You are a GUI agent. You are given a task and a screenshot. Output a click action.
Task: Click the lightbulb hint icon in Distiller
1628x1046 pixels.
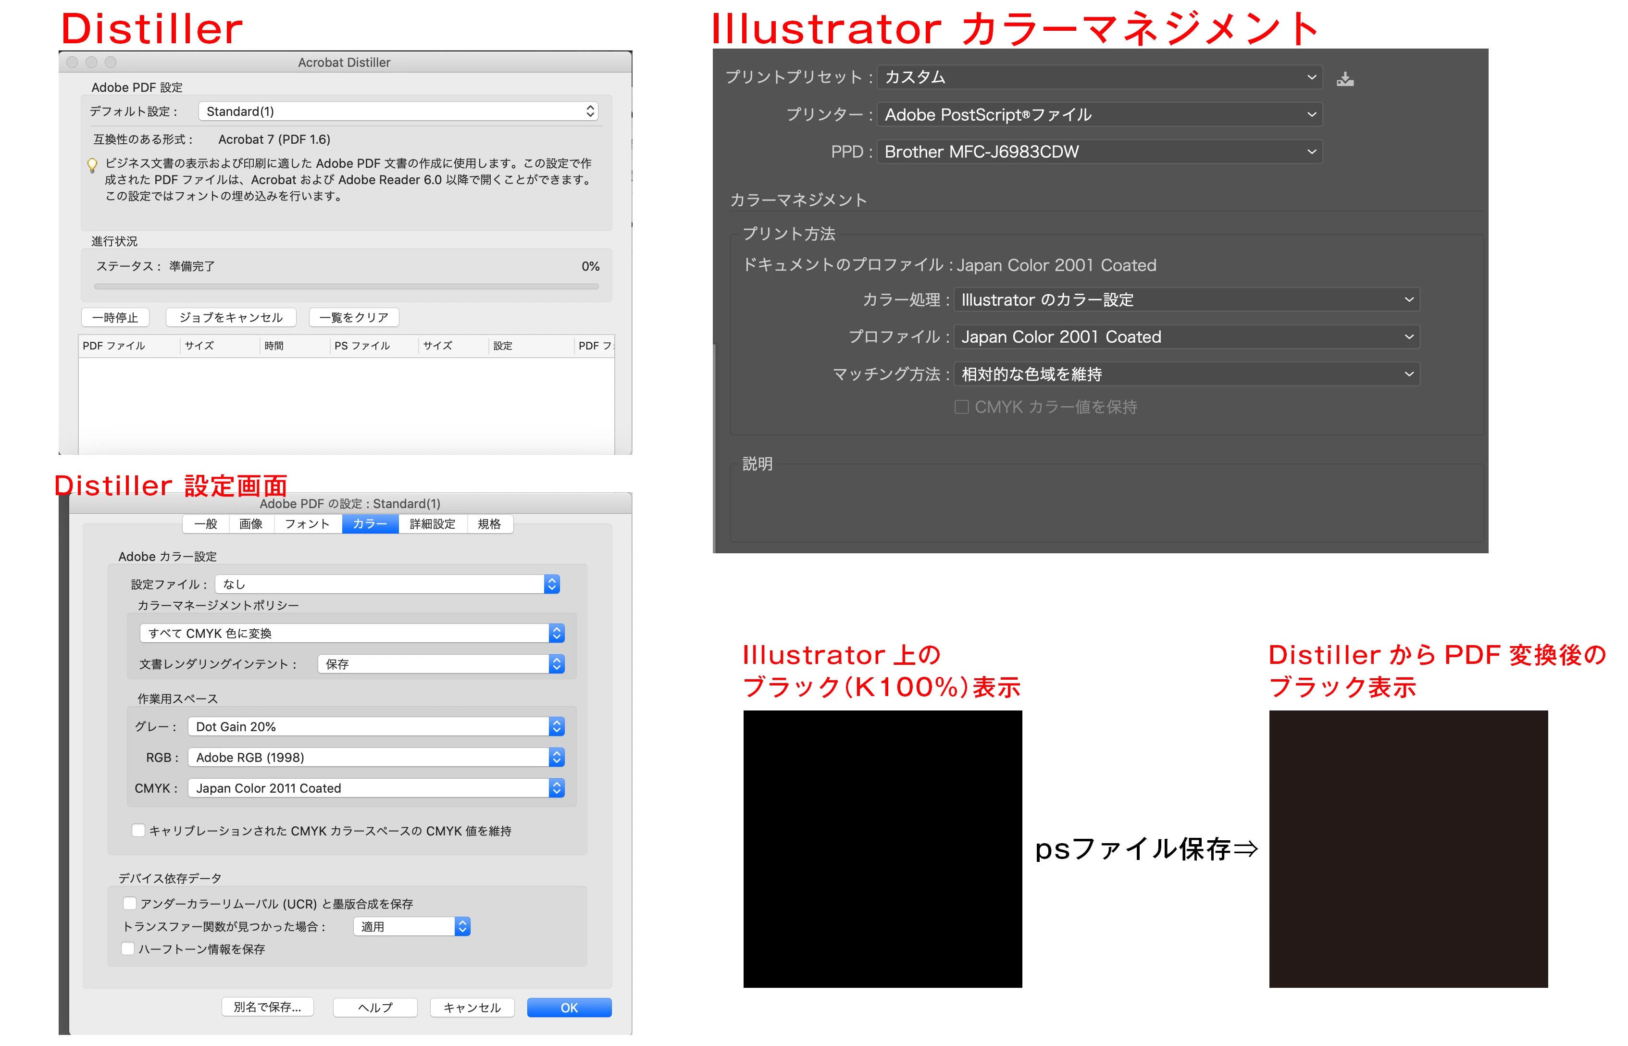click(92, 165)
